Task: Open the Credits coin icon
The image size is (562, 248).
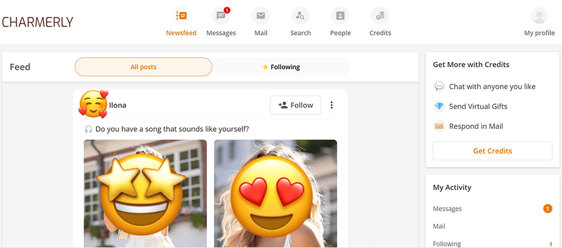Action: [380, 16]
